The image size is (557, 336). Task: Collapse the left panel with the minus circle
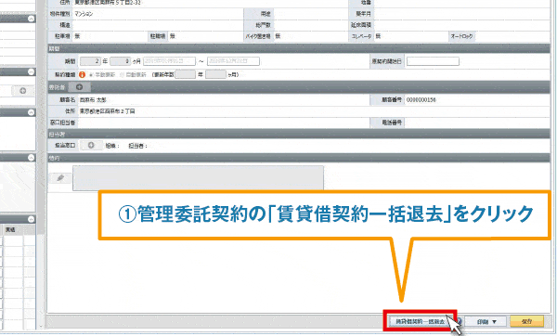click(x=32, y=71)
